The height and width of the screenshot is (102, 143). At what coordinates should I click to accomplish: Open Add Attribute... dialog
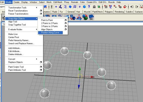[x=15, y=48]
